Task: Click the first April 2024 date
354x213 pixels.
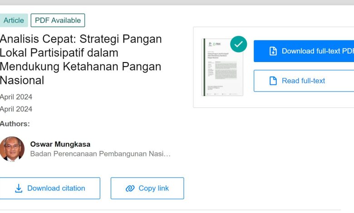Action: [x=16, y=97]
